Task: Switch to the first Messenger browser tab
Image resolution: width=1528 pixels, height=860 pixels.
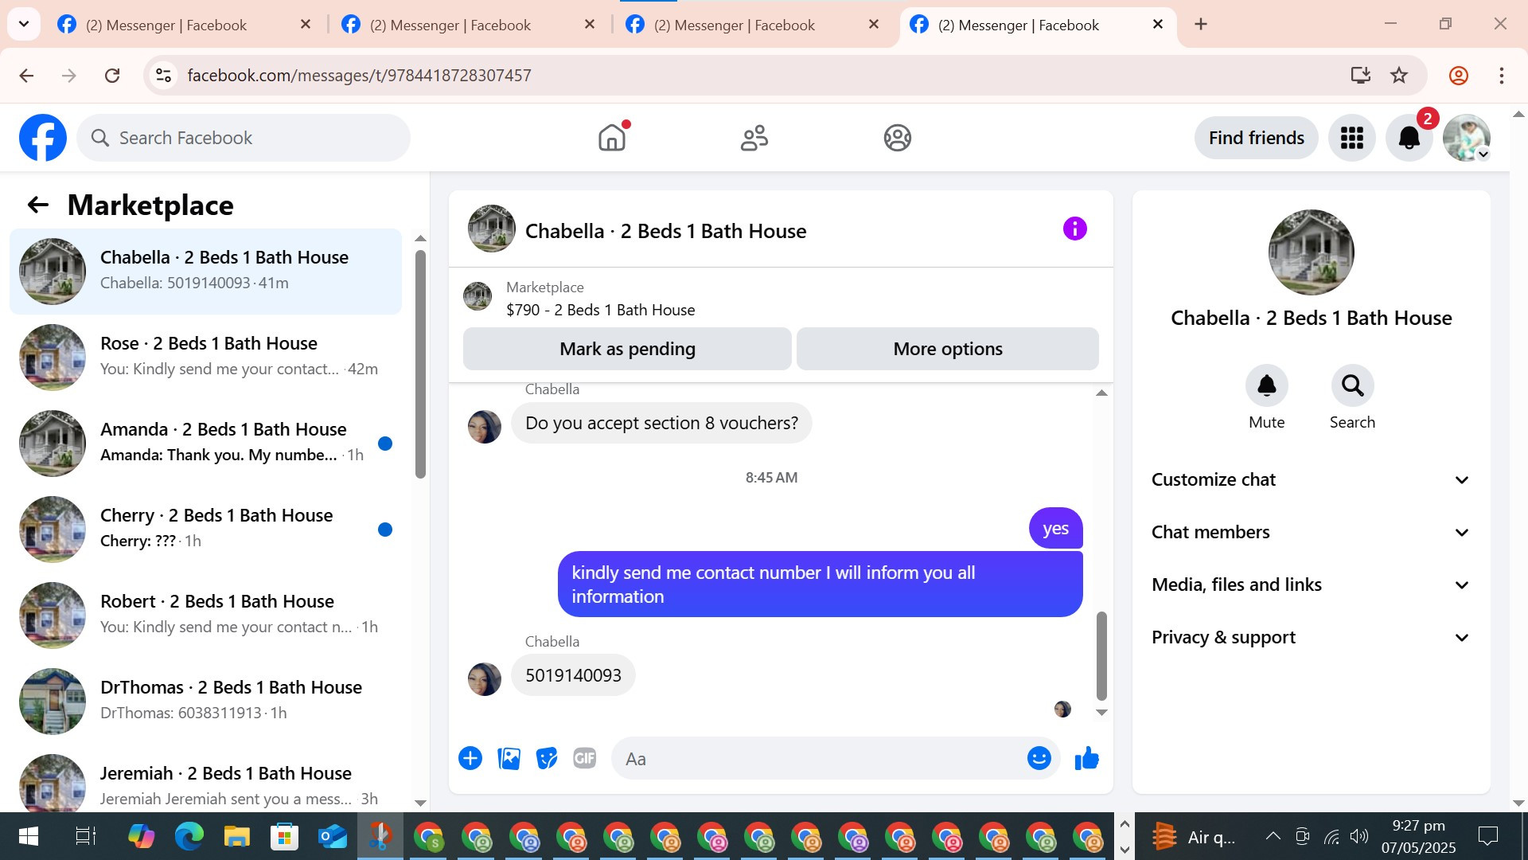Action: (x=167, y=25)
